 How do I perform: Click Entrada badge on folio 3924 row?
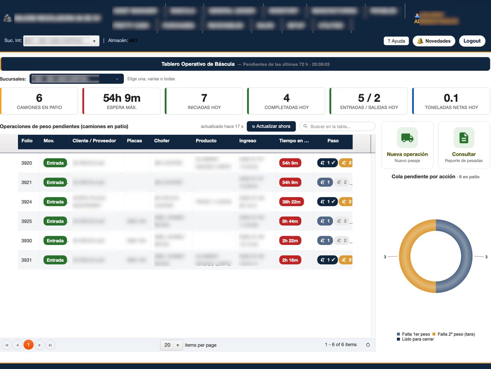[x=55, y=202]
